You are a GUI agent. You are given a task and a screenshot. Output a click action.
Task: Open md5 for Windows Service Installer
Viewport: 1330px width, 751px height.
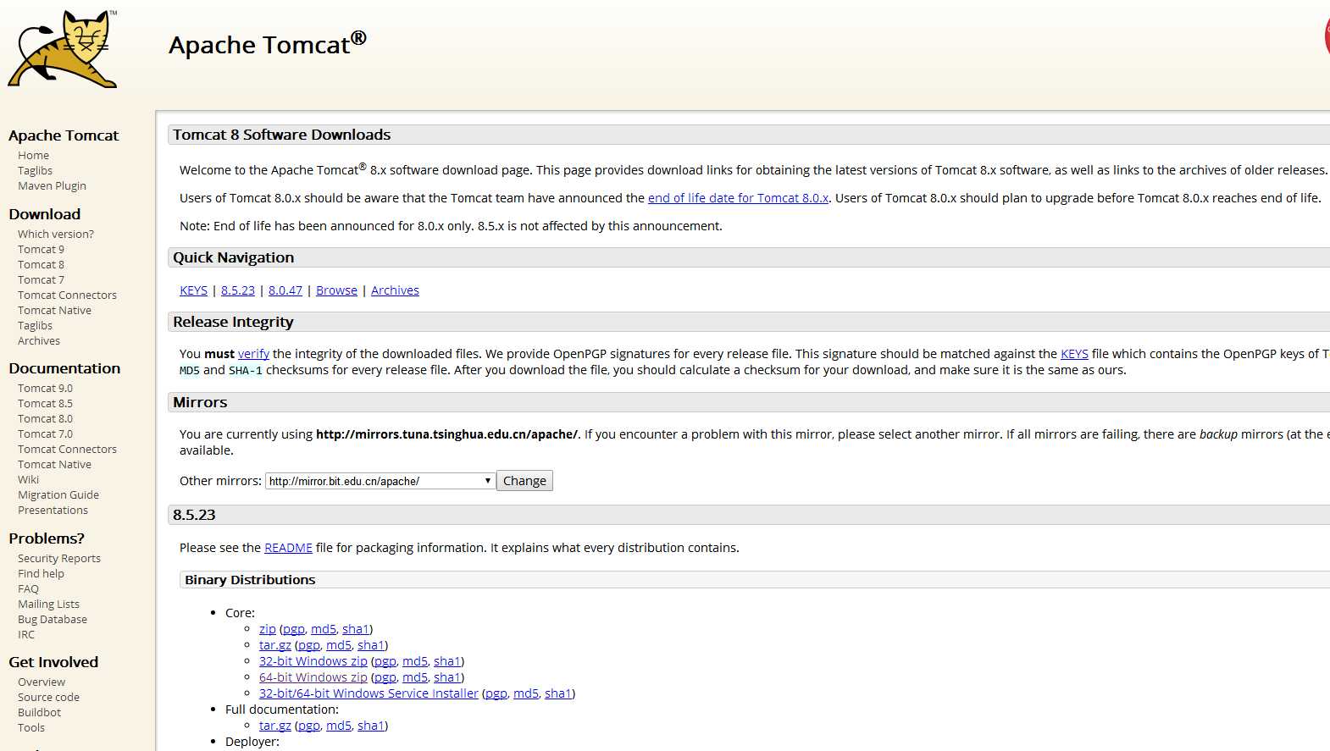click(x=526, y=693)
